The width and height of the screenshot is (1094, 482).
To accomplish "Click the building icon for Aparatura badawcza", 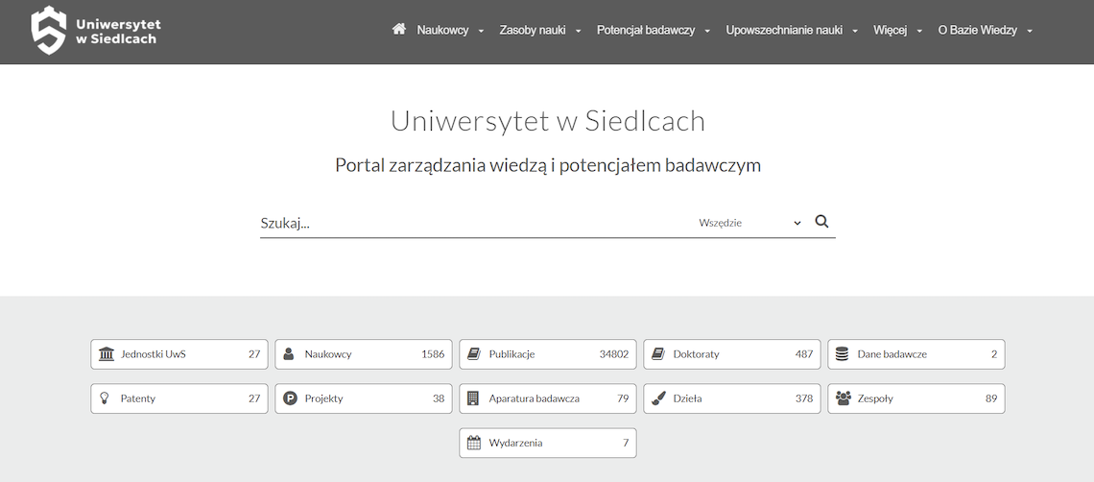I will click(473, 398).
